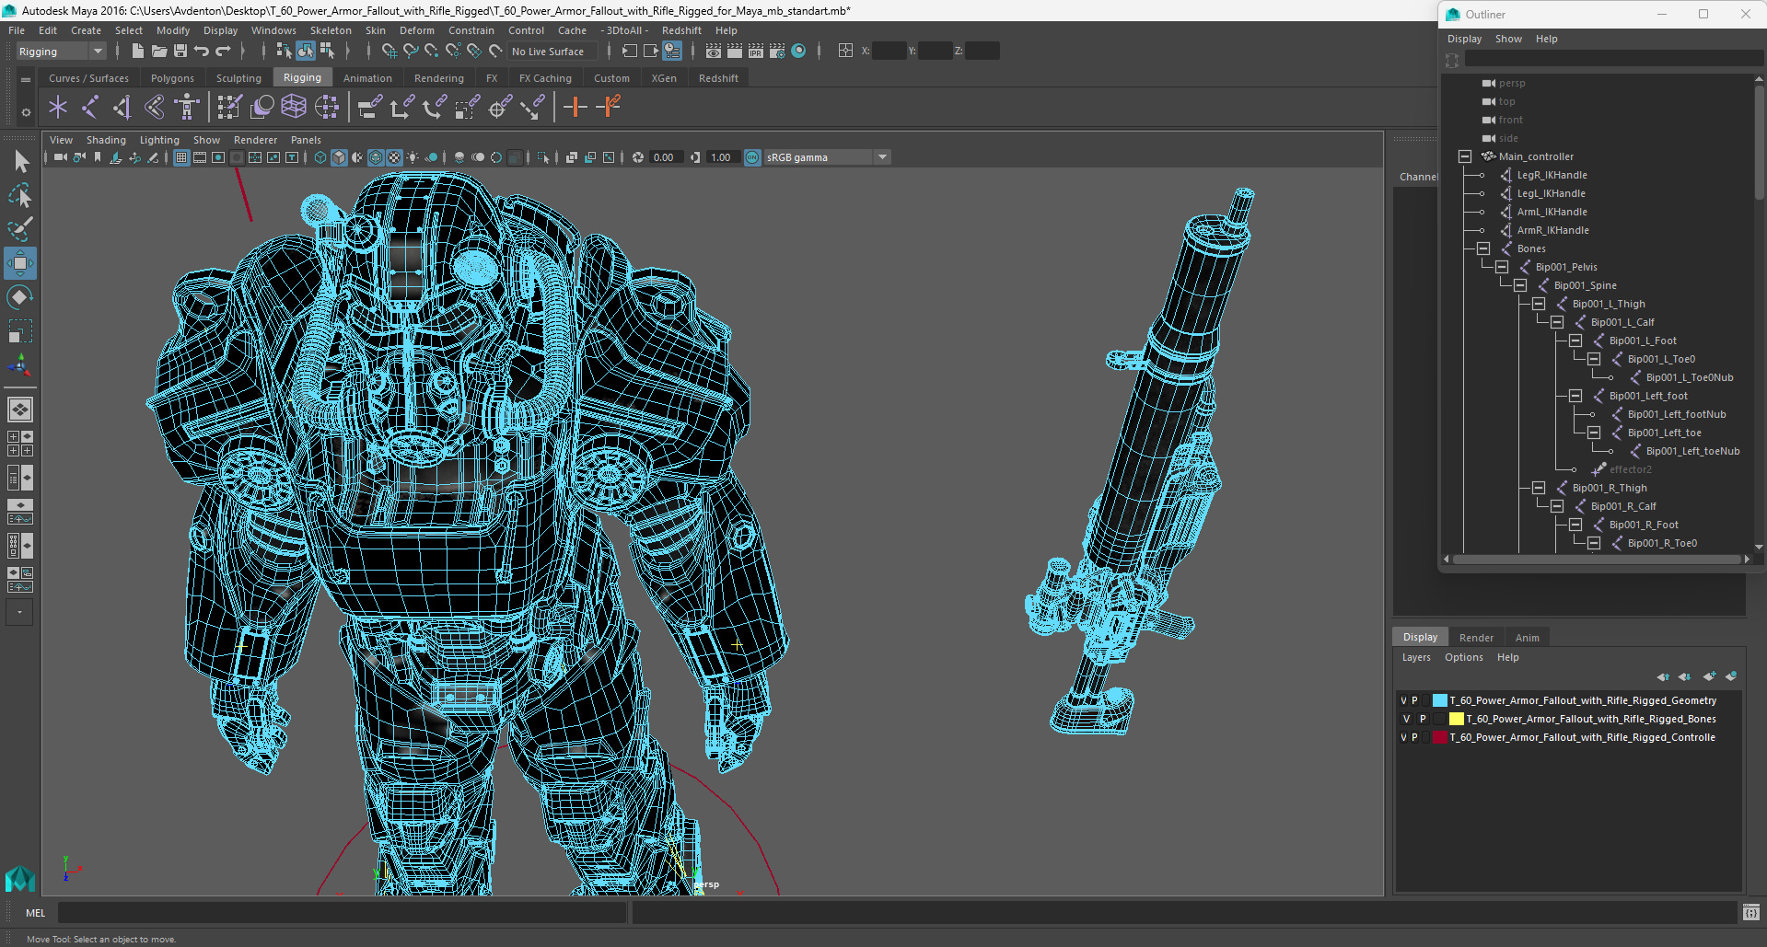Open the sRGB gamma view transform dropdown
This screenshot has width=1767, height=947.
point(826,157)
